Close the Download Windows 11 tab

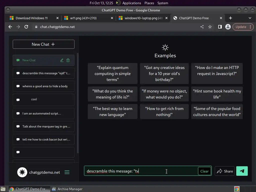[57, 18]
